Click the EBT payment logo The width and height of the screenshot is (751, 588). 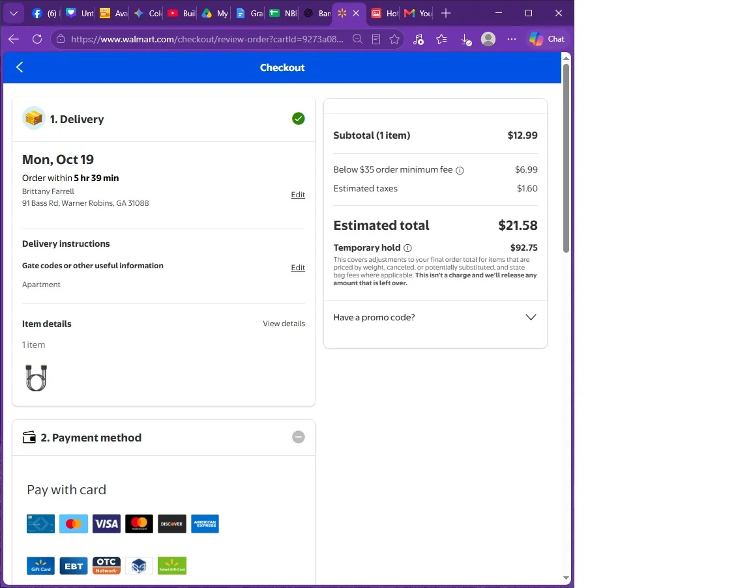tap(73, 565)
